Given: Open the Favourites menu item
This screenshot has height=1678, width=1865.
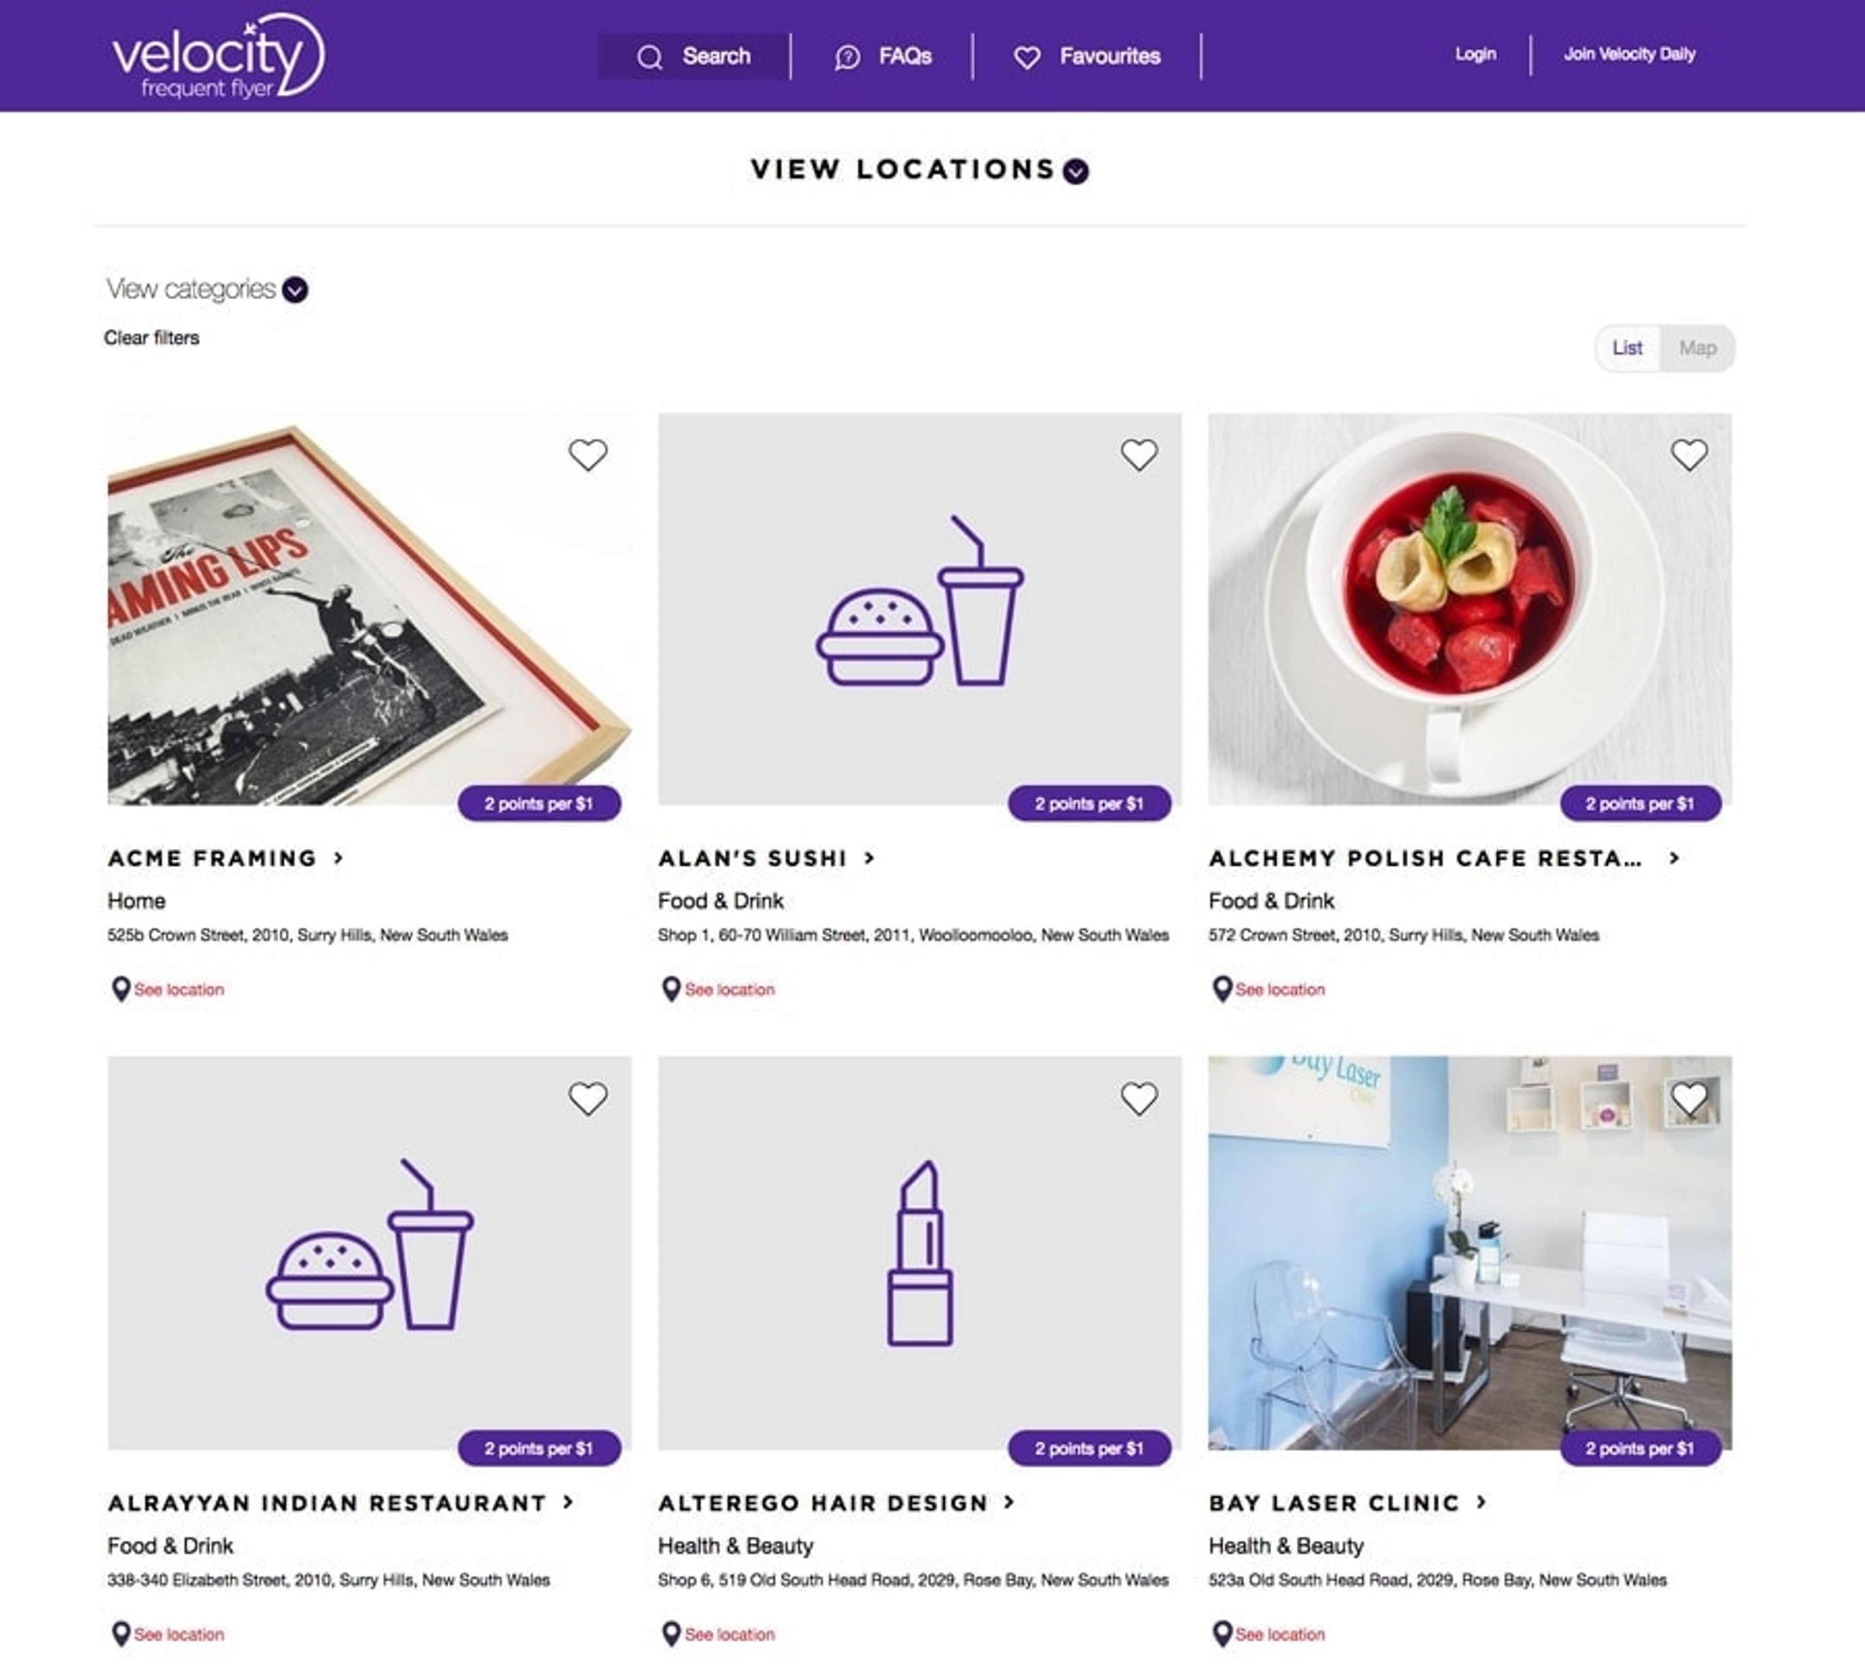Looking at the screenshot, I should pos(1086,57).
